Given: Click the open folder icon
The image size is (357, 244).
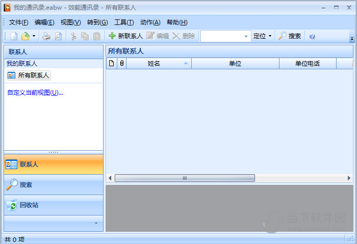Looking at the screenshot, I should pos(25,36).
